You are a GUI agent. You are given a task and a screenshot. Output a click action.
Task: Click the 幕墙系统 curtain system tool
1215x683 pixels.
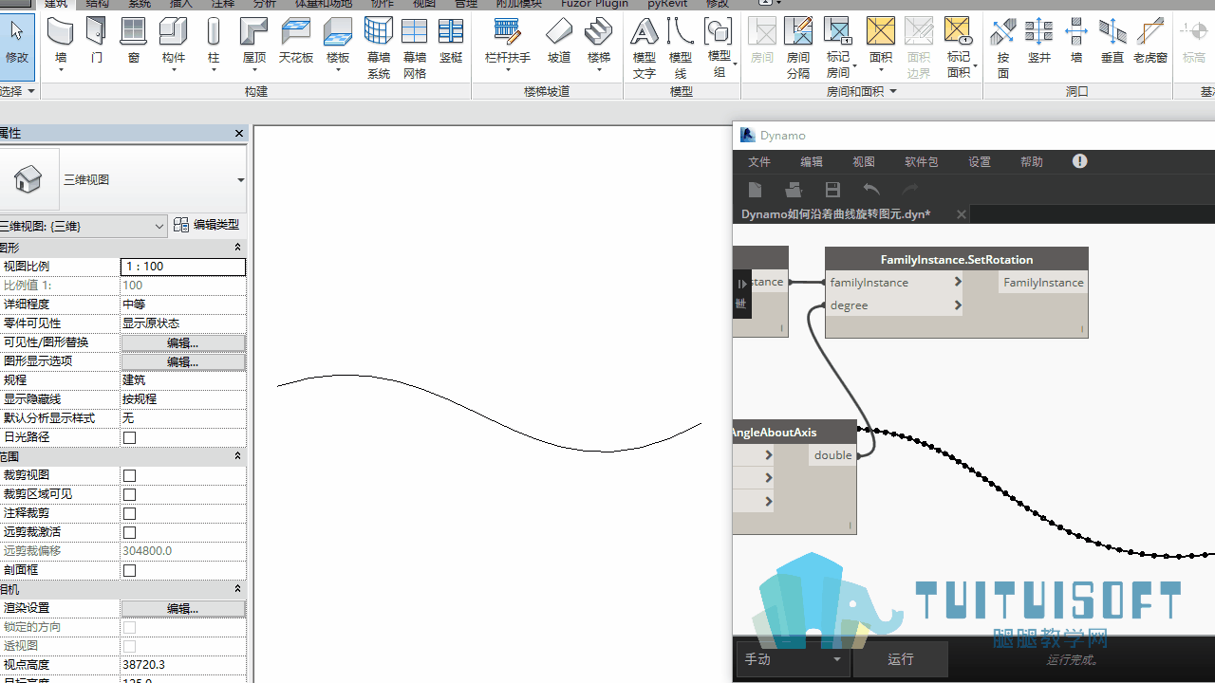379,48
